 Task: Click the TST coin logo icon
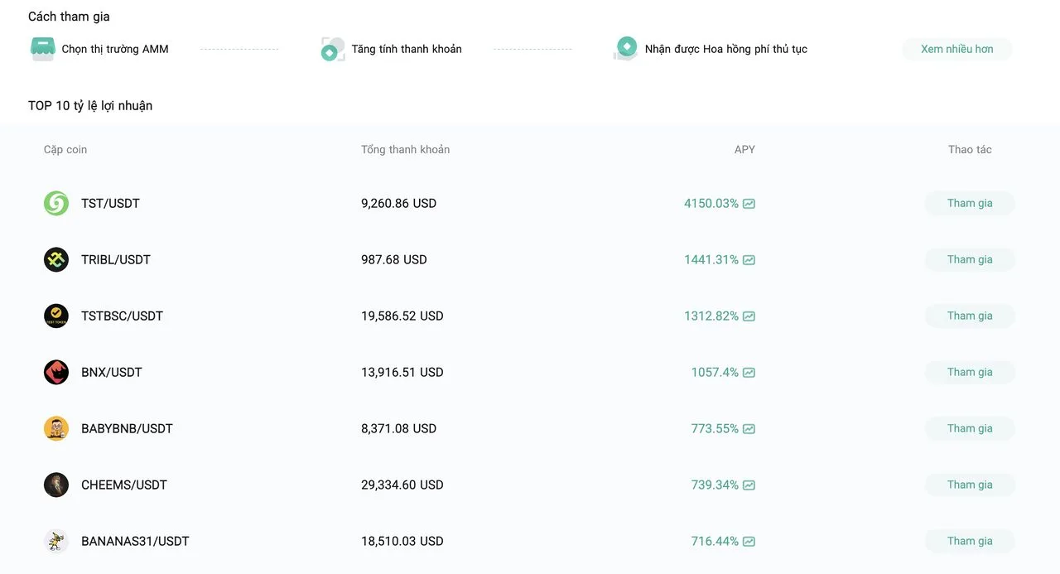click(x=56, y=203)
